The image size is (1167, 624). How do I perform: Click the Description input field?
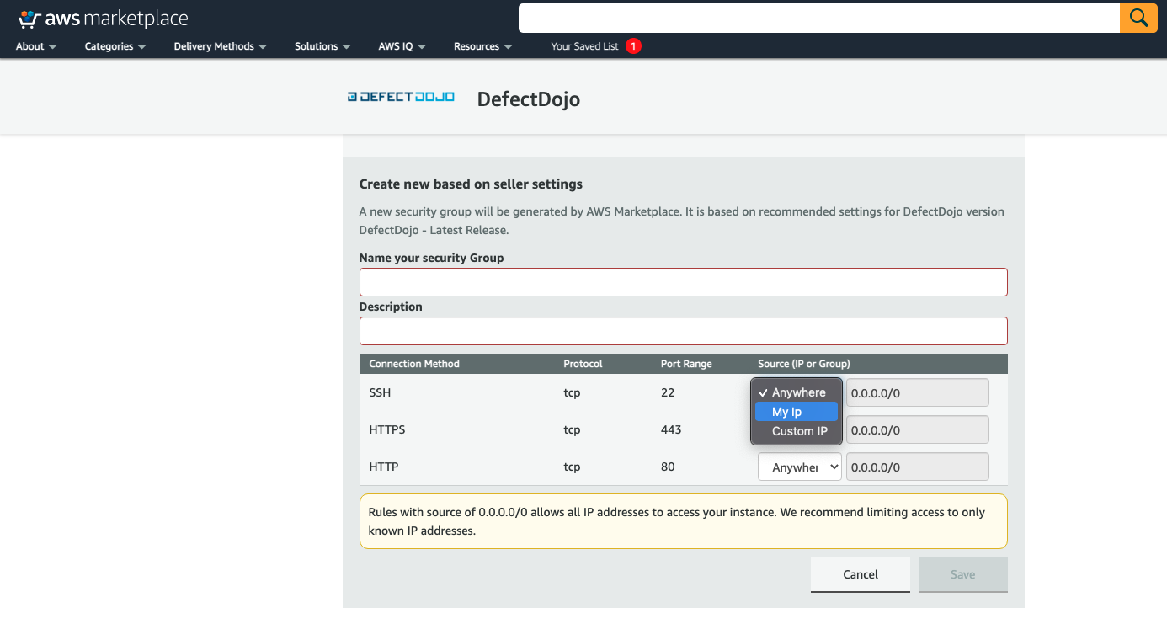(683, 330)
